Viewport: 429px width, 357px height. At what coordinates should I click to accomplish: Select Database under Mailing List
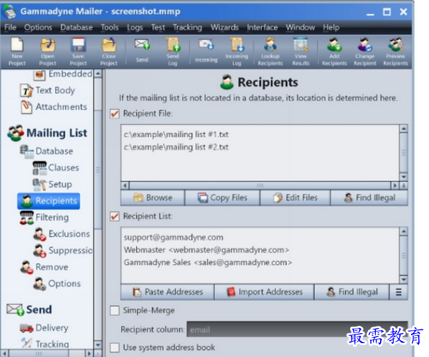[46, 151]
